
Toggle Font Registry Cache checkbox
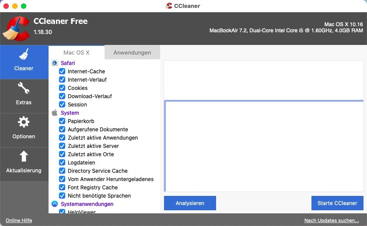pos(62,187)
